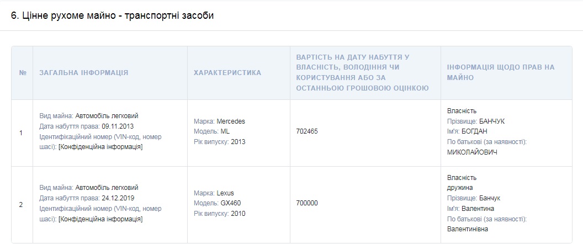Select the "Інформація щодо прав на майно" header

click(501, 72)
